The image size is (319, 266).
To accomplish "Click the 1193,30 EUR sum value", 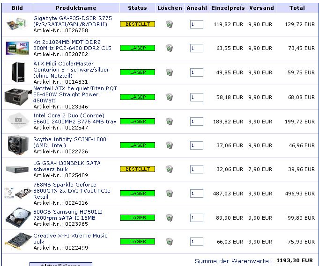I will click(295, 260).
